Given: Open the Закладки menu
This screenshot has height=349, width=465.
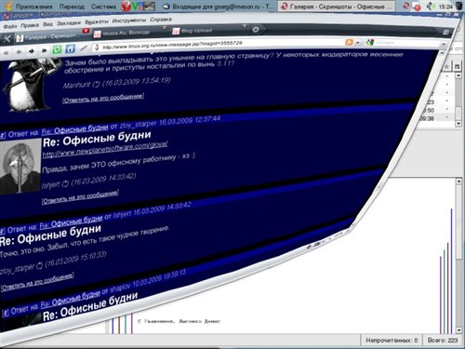Looking at the screenshot, I should (x=69, y=23).
